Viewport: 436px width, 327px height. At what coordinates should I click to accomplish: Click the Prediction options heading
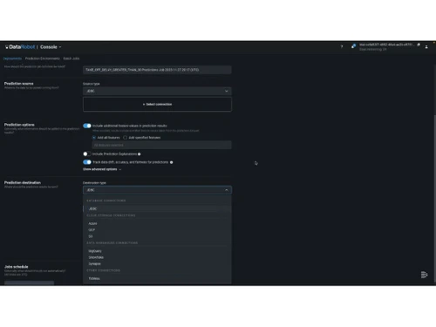19,125
